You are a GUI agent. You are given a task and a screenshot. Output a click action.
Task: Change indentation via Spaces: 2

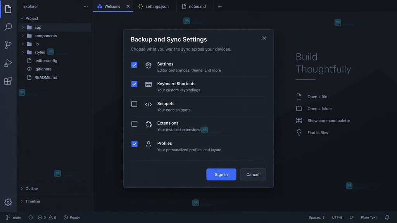coord(316,218)
